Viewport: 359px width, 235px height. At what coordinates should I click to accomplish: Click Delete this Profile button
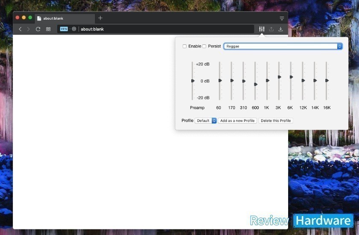[276, 121]
